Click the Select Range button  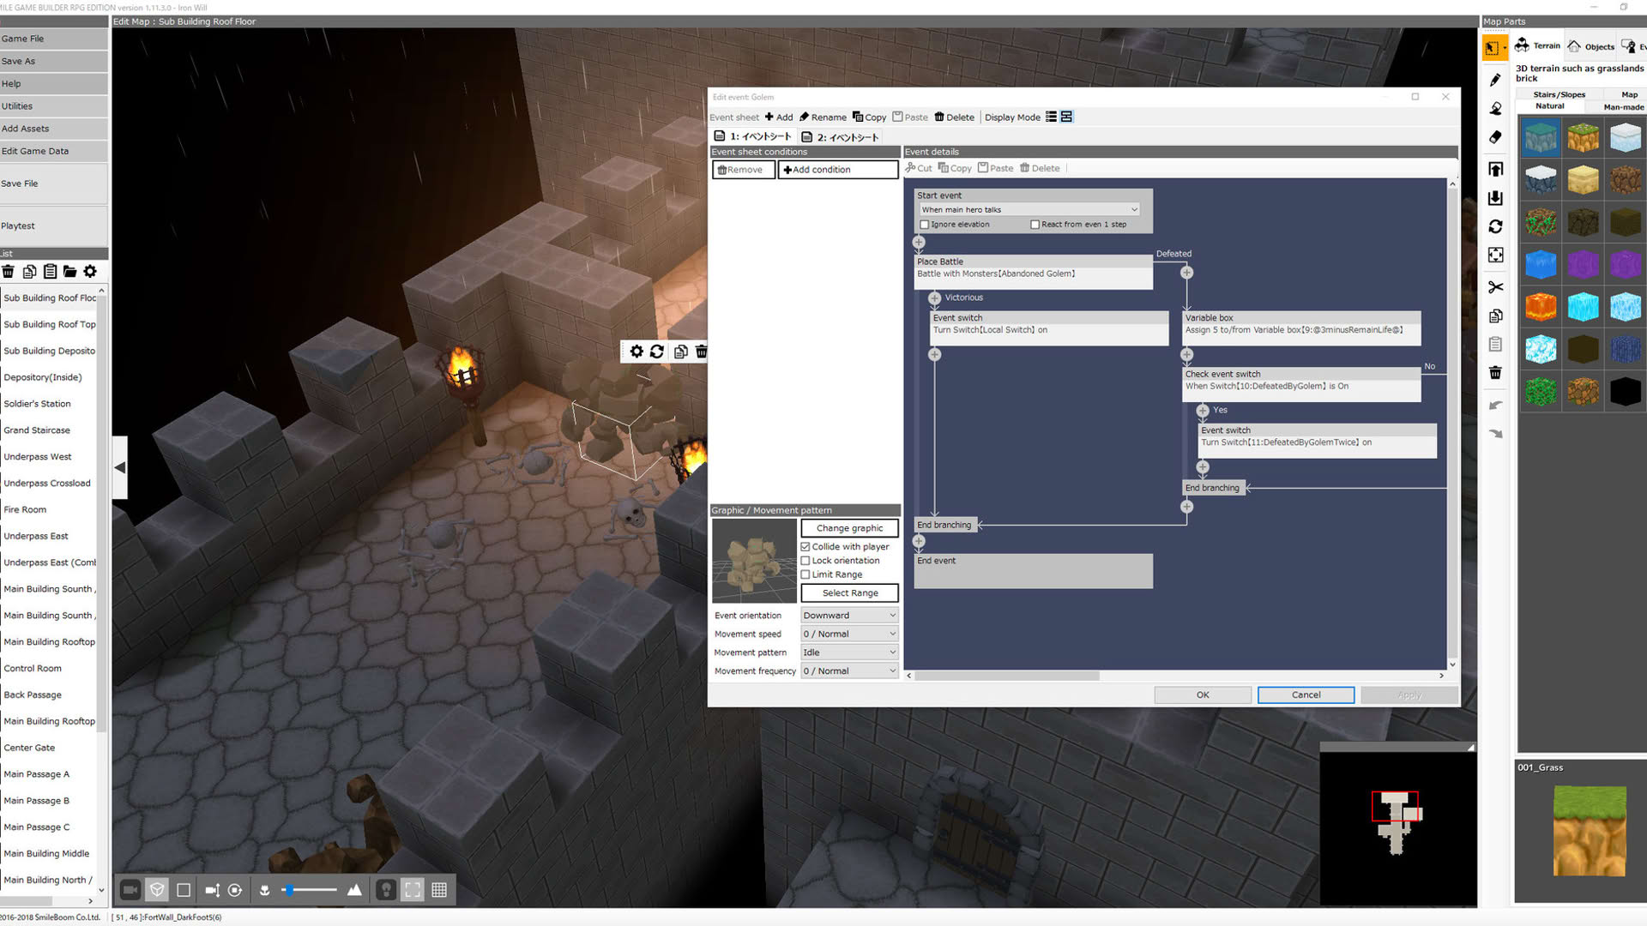[849, 593]
